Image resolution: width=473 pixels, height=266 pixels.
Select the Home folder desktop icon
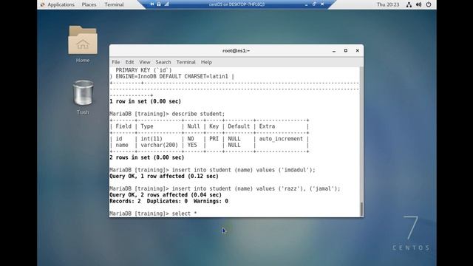[x=83, y=44]
